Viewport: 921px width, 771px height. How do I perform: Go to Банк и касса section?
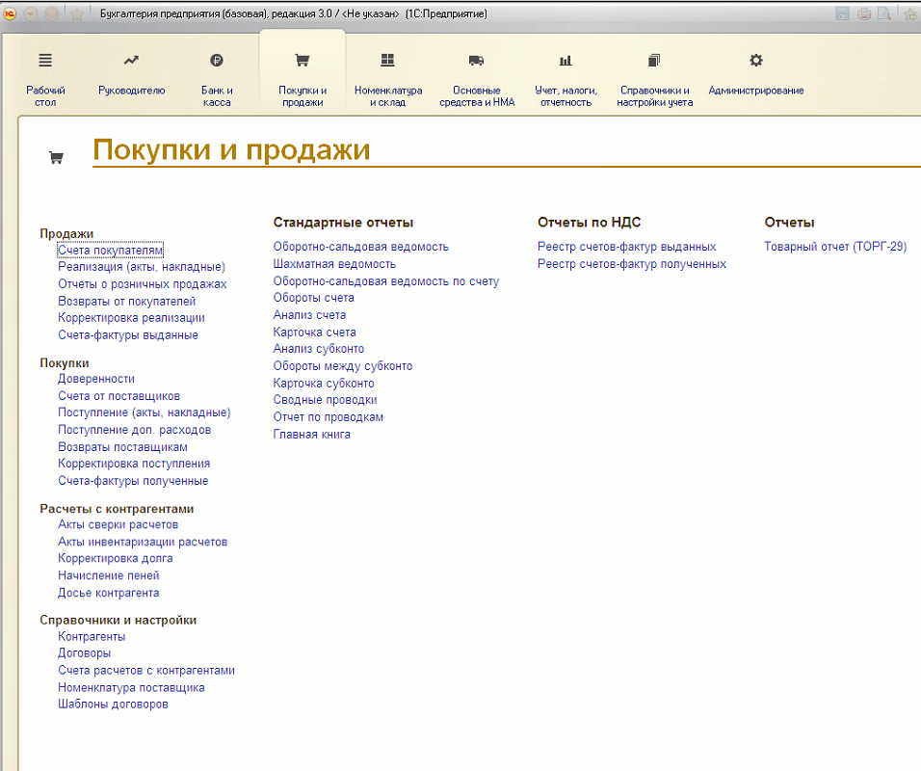tap(217, 77)
